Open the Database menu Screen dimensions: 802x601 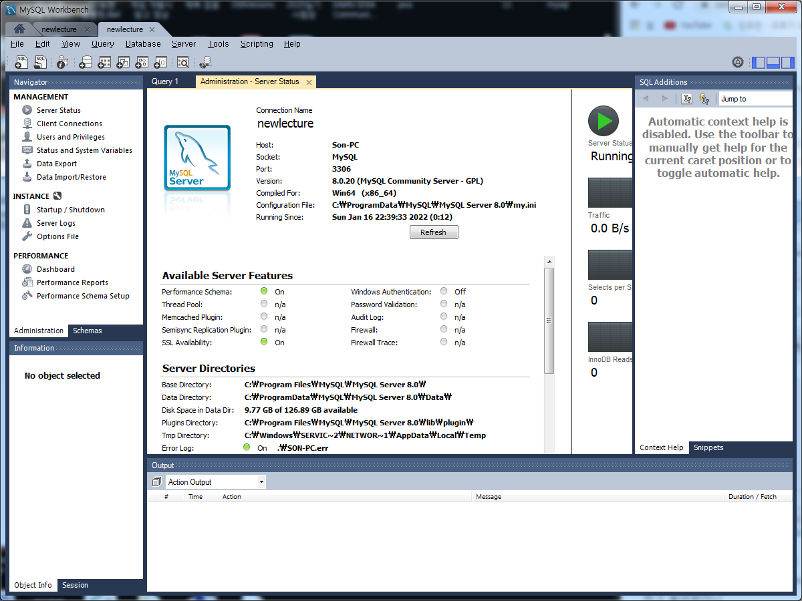pos(143,44)
